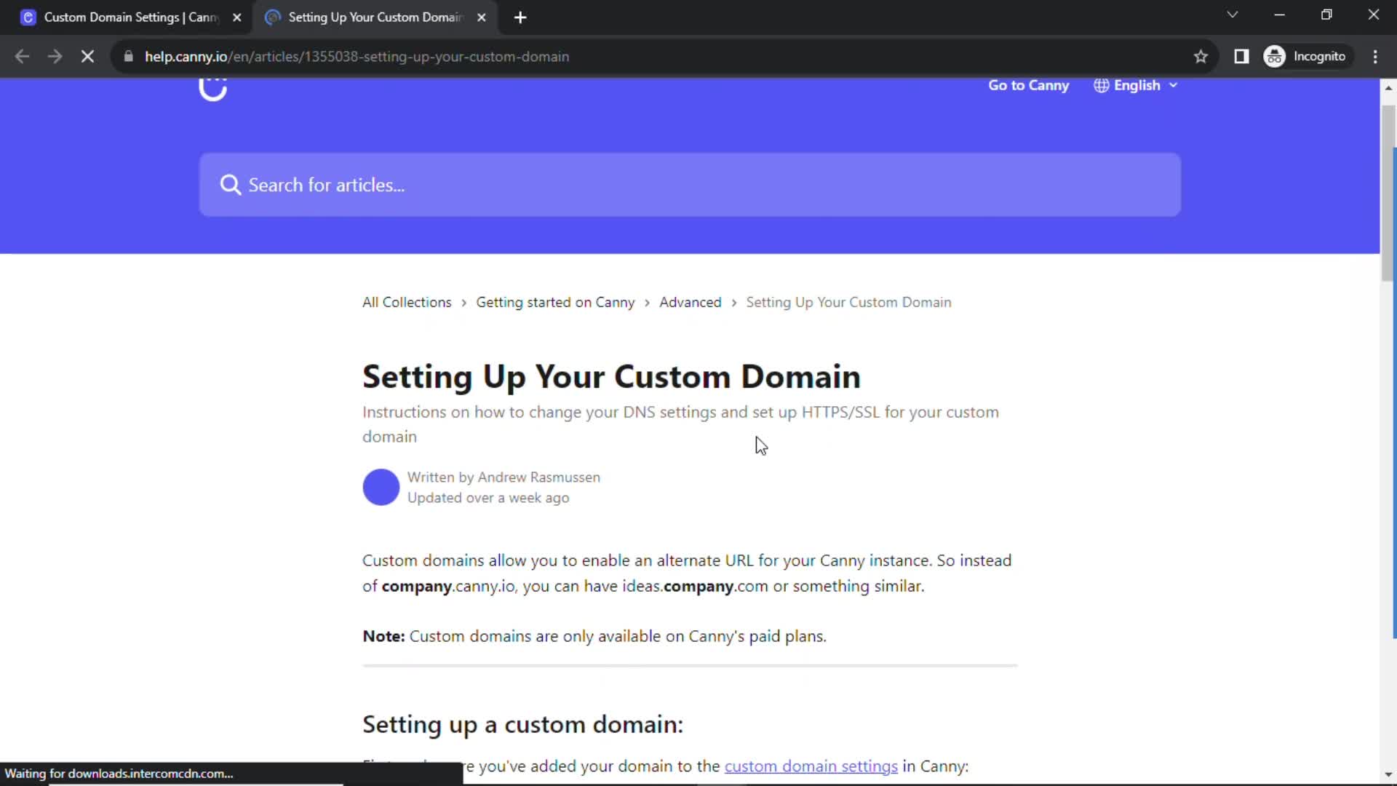The width and height of the screenshot is (1397, 786).
Task: View site security lock info
Action: (x=128, y=57)
